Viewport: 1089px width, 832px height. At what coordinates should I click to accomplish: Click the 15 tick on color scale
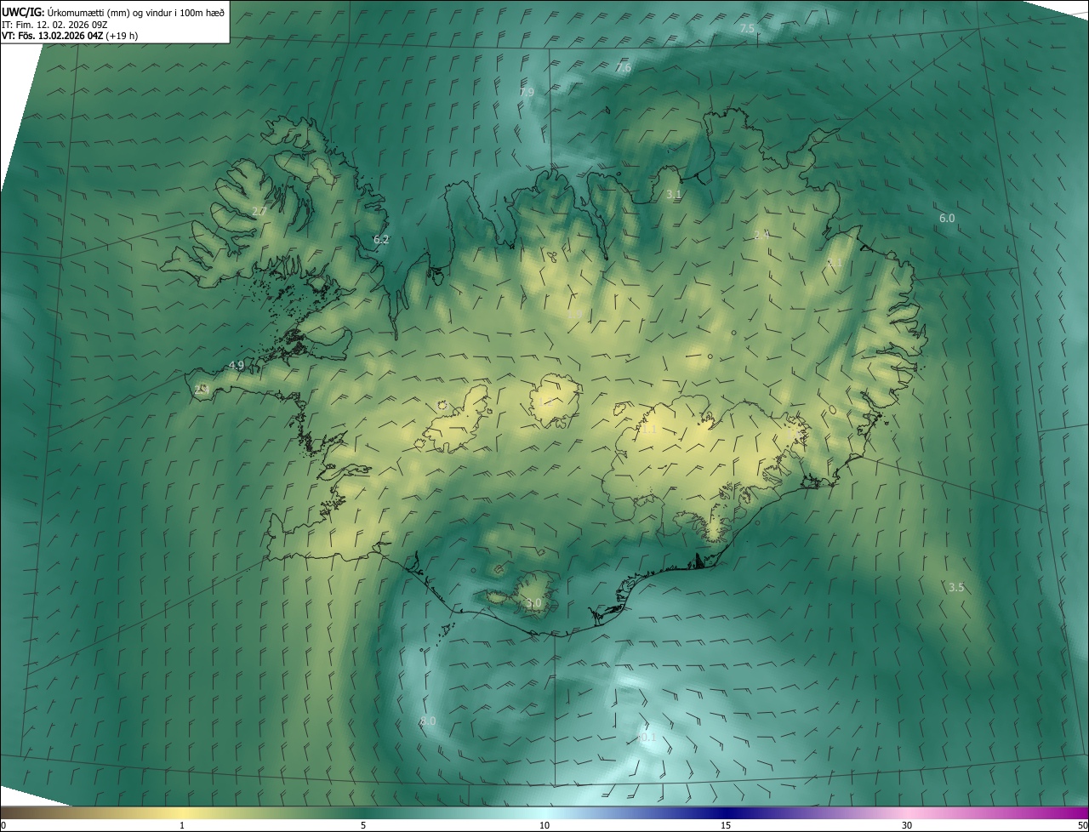(x=726, y=825)
